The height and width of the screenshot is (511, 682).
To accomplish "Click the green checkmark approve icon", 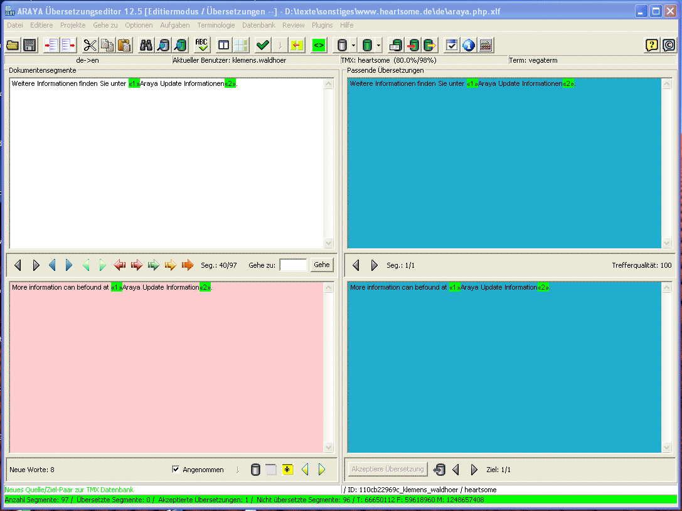I will 263,45.
